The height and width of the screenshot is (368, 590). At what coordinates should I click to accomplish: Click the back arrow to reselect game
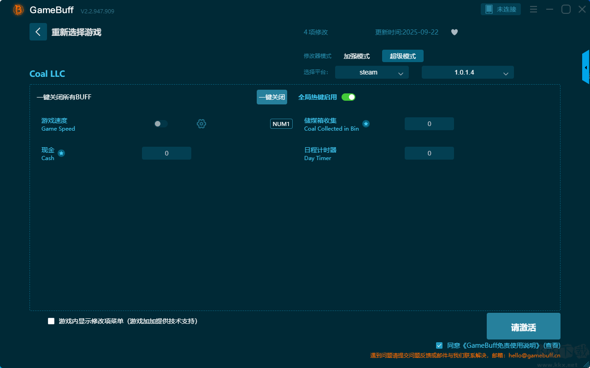[x=38, y=32]
